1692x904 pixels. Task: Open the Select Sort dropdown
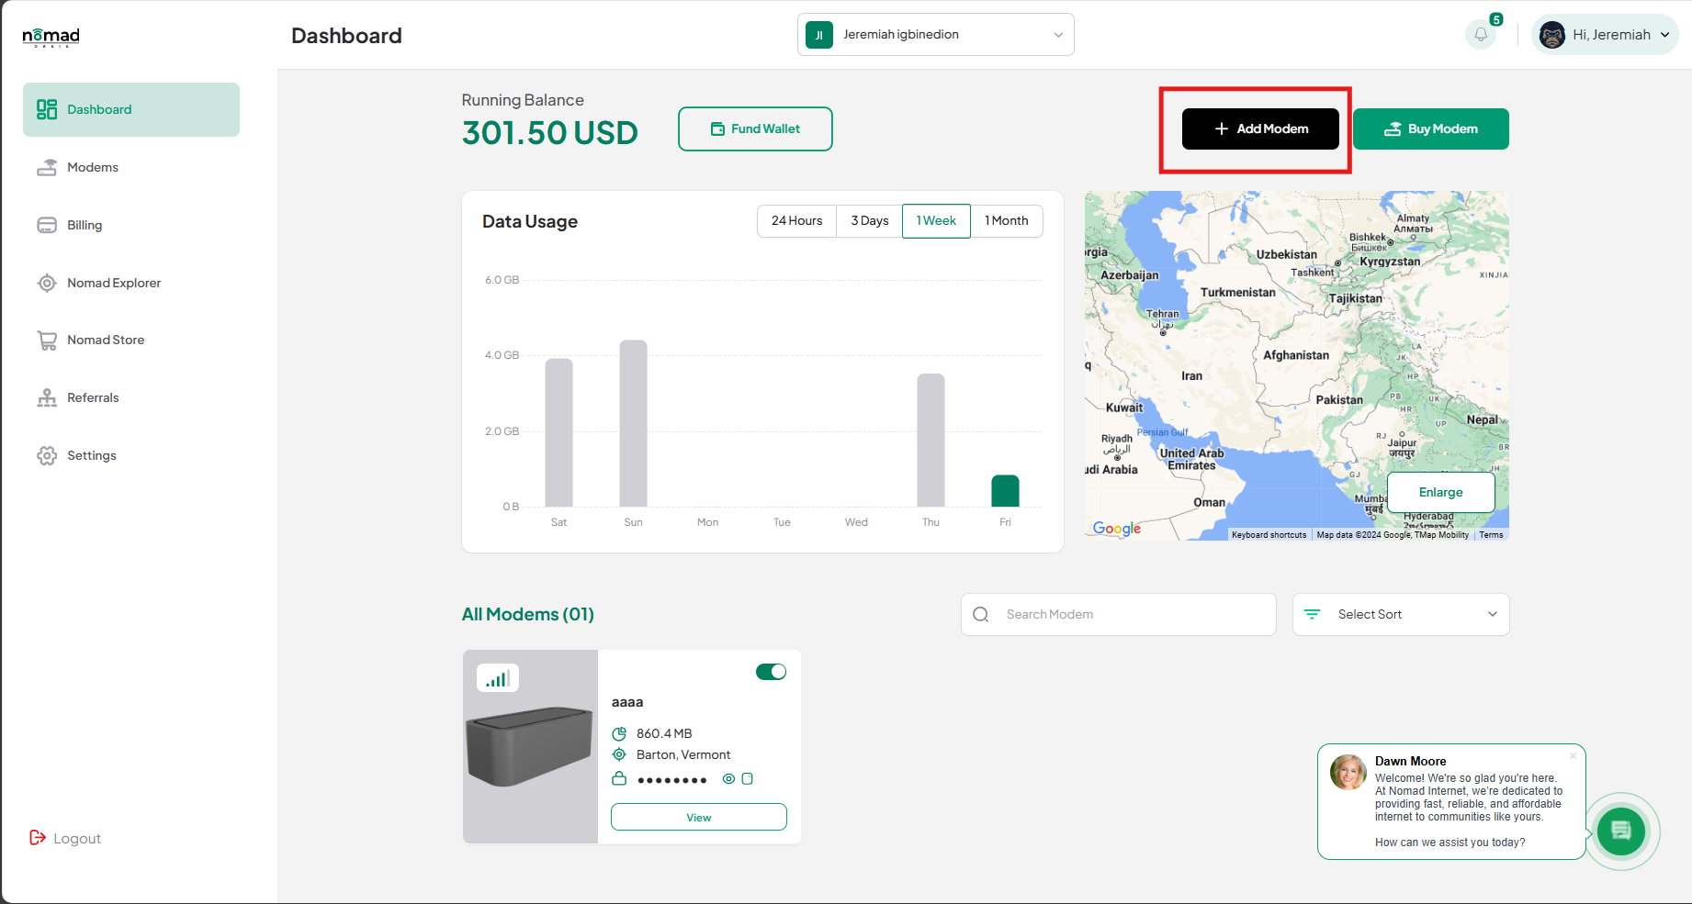[1401, 614]
